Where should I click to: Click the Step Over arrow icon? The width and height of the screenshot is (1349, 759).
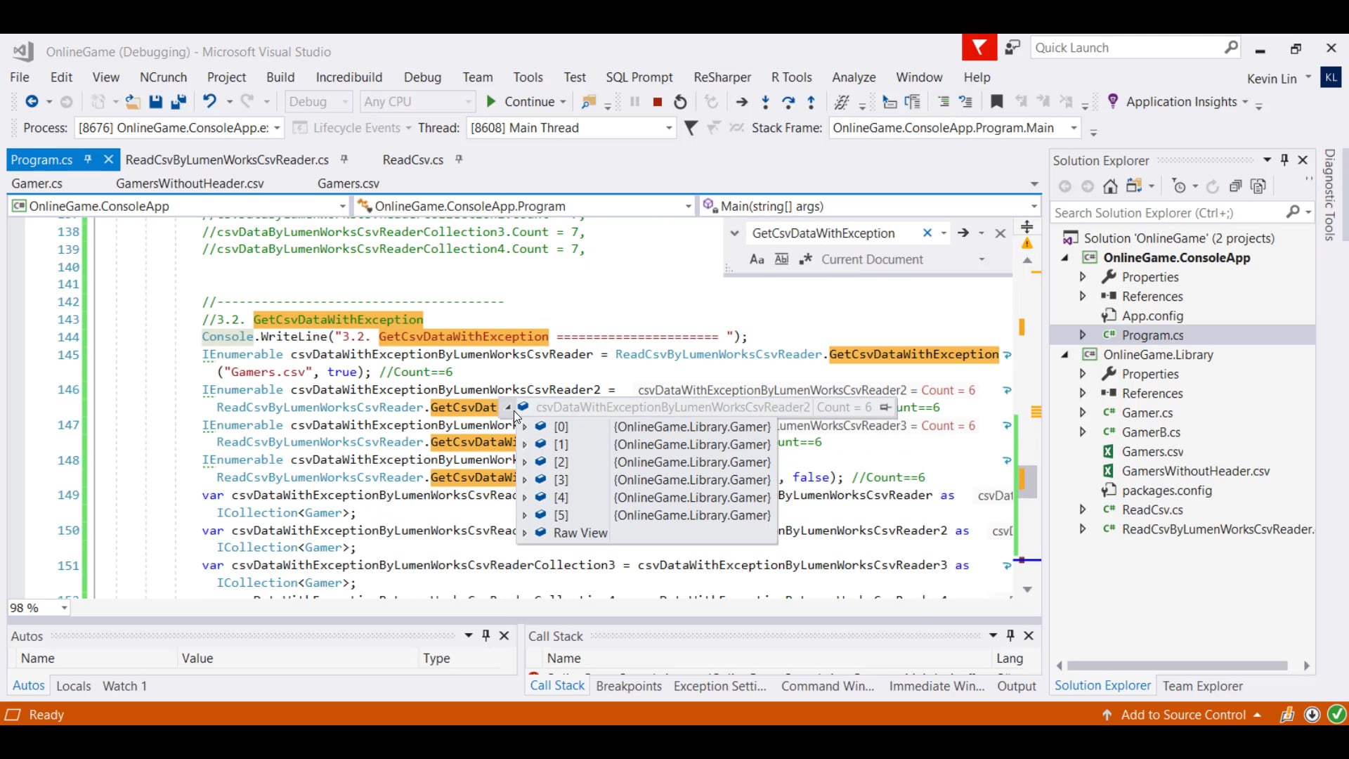(x=788, y=103)
